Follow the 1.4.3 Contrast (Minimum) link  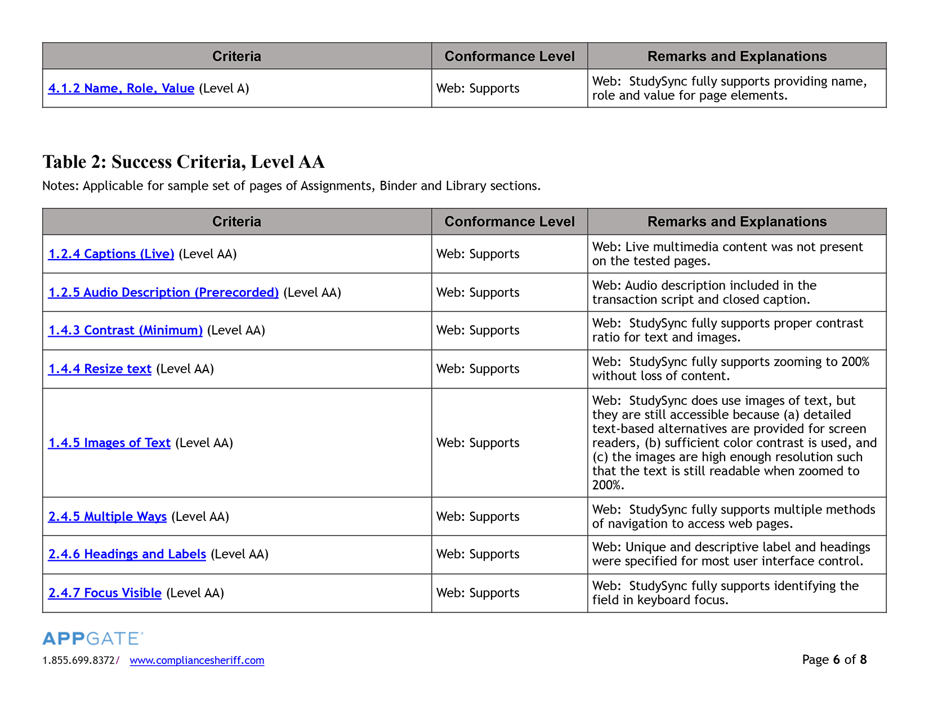pos(125,330)
